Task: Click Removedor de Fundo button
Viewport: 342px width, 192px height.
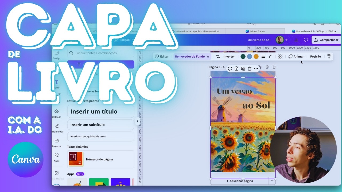Action: [192, 57]
